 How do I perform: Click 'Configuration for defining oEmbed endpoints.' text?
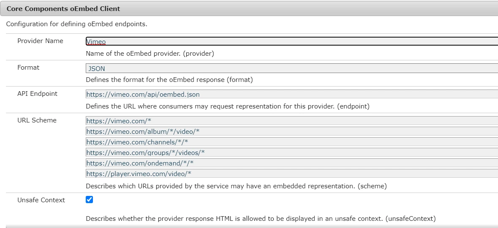coord(77,24)
